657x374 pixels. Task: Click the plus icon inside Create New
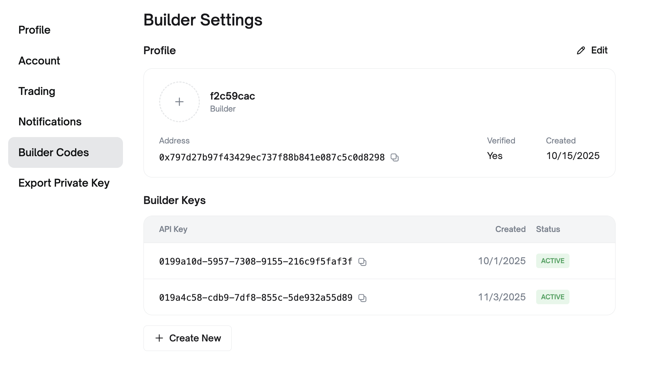coord(159,338)
